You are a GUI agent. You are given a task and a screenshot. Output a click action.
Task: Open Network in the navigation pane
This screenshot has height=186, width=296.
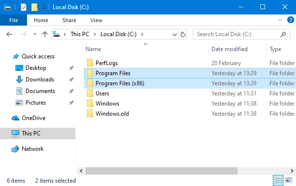(x=33, y=149)
